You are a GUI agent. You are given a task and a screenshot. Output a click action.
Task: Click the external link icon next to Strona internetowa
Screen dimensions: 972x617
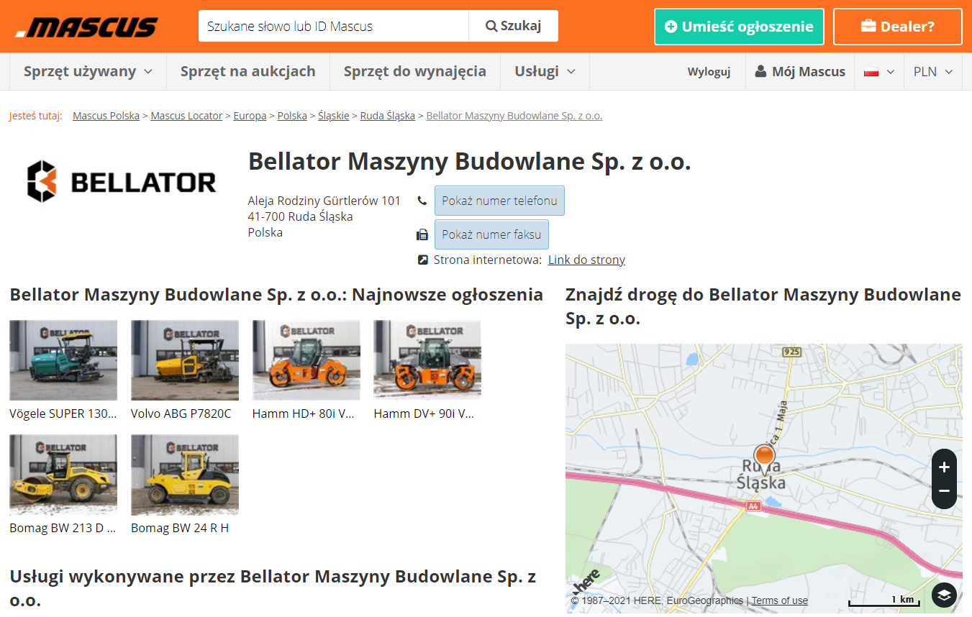(423, 260)
